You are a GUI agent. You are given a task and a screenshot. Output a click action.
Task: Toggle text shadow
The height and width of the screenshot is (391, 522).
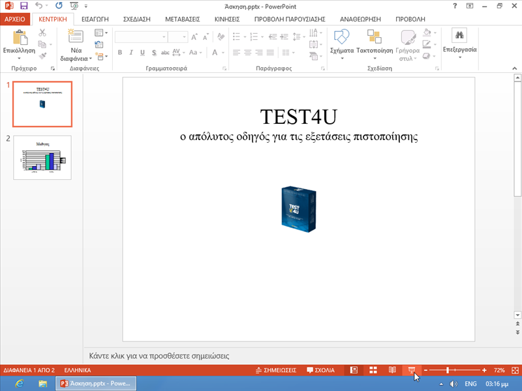[154, 52]
